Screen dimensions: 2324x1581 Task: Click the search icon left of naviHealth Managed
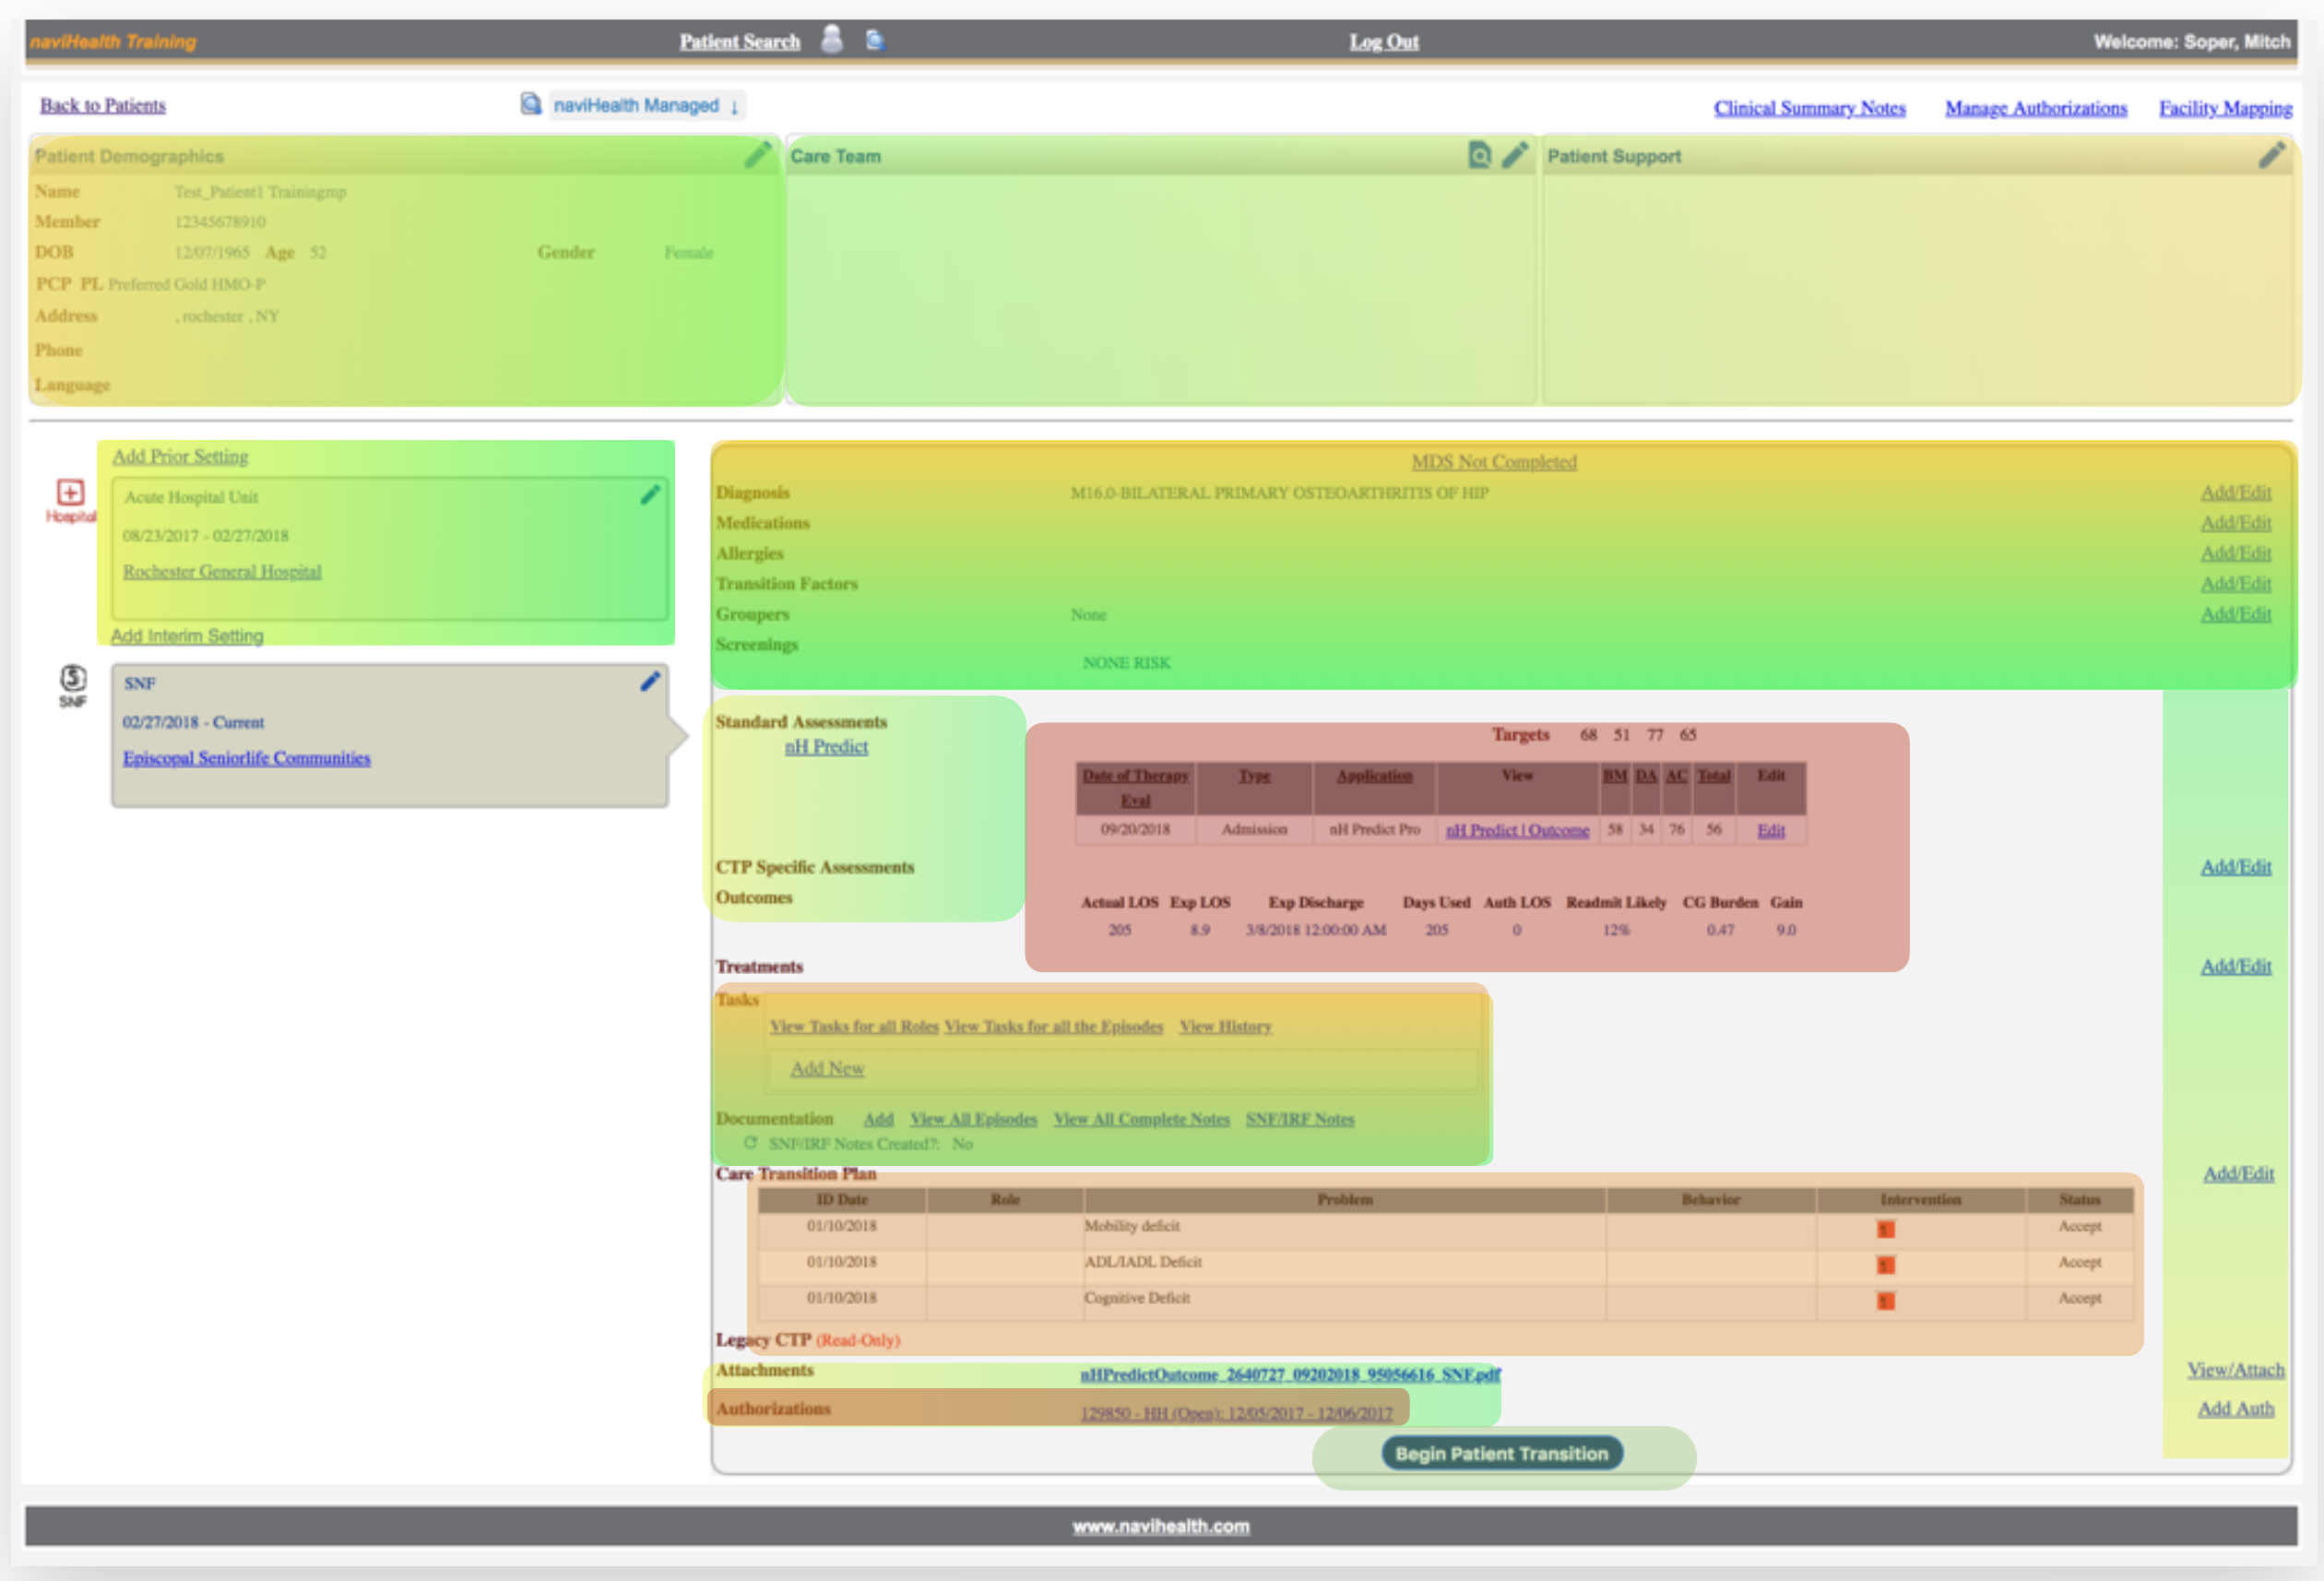tap(531, 104)
